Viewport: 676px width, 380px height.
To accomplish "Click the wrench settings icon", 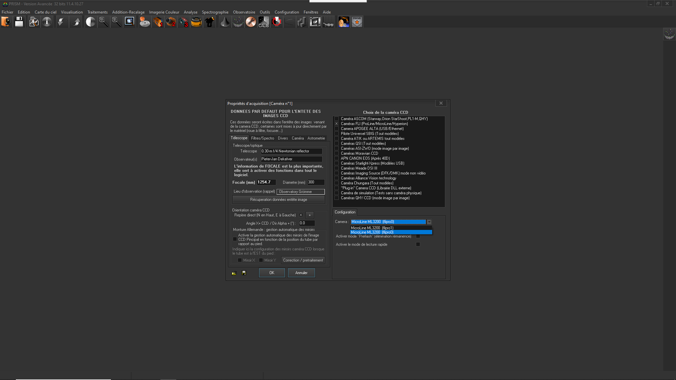I will pyautogui.click(x=251, y=22).
